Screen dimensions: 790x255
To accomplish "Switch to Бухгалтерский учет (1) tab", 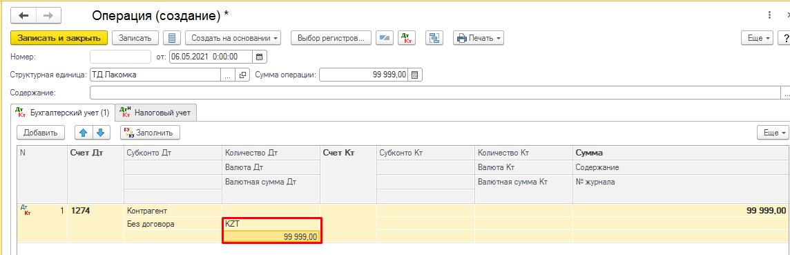I will click(62, 113).
